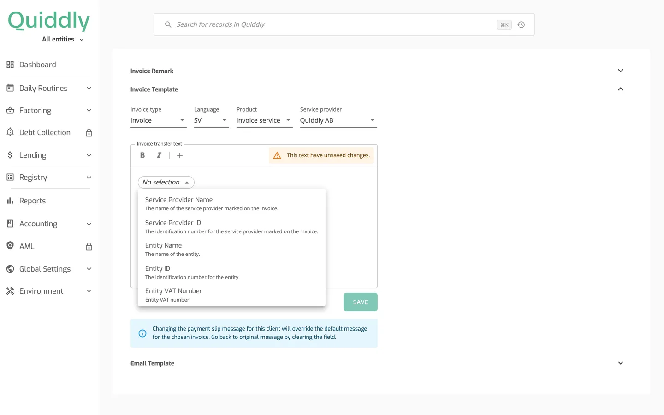Click the Factoring basket icon
The width and height of the screenshot is (664, 415).
click(x=10, y=110)
